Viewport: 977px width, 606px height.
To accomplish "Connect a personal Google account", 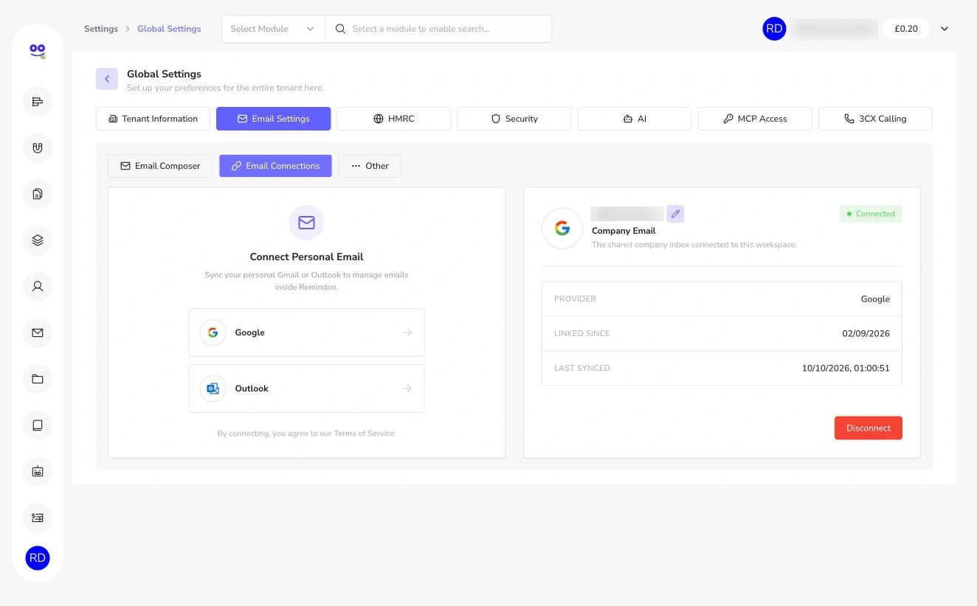I will tap(306, 332).
